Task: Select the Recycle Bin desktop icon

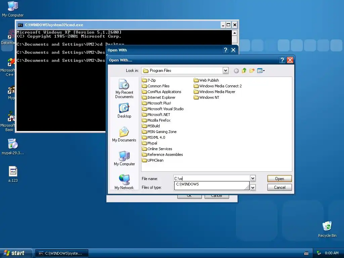Action: 327,229
